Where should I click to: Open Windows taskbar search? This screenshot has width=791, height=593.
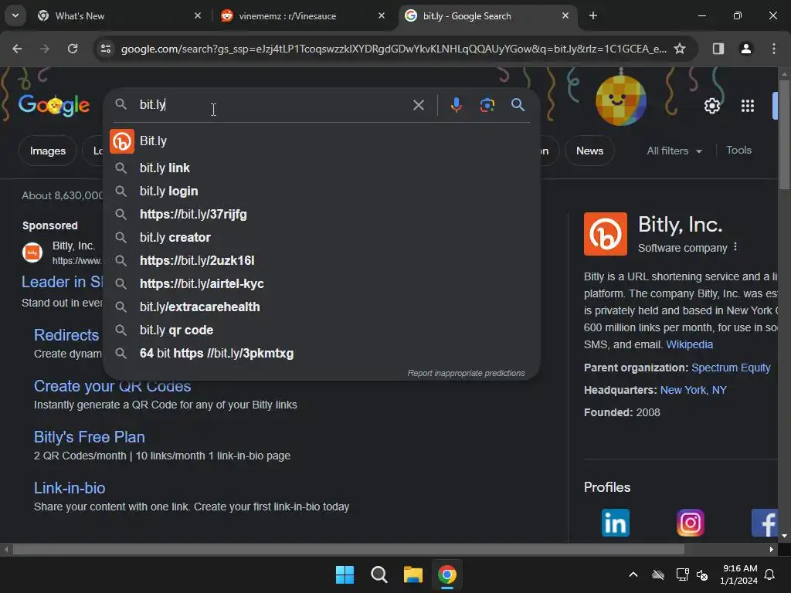(x=379, y=574)
